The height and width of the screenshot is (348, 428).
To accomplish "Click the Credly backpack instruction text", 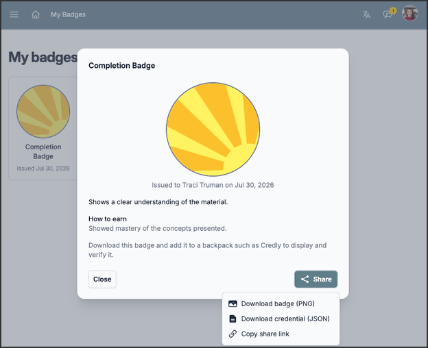I will click(207, 250).
